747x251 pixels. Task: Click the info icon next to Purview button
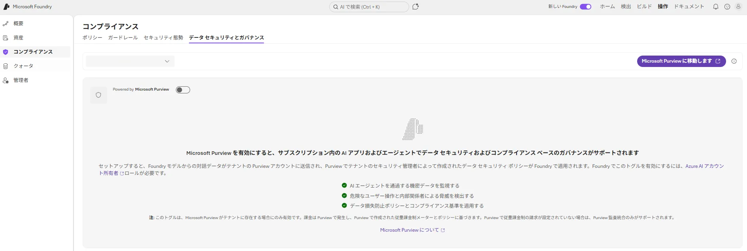(x=734, y=61)
